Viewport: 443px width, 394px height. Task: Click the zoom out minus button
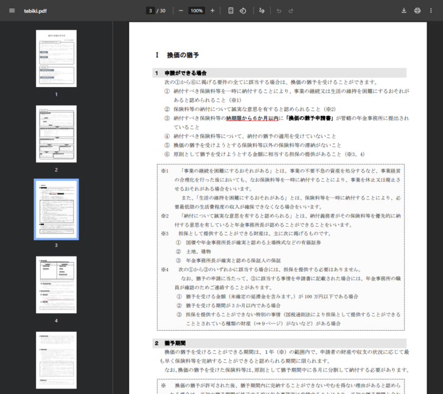pyautogui.click(x=181, y=11)
